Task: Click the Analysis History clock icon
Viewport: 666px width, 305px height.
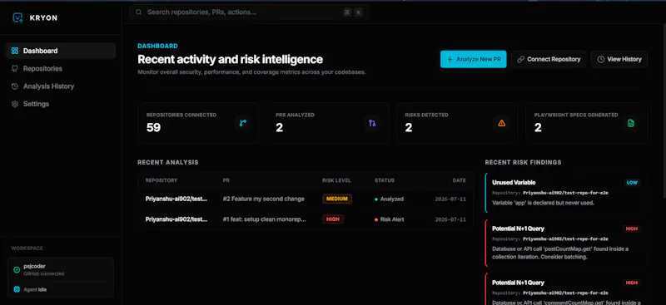Action: (15, 86)
